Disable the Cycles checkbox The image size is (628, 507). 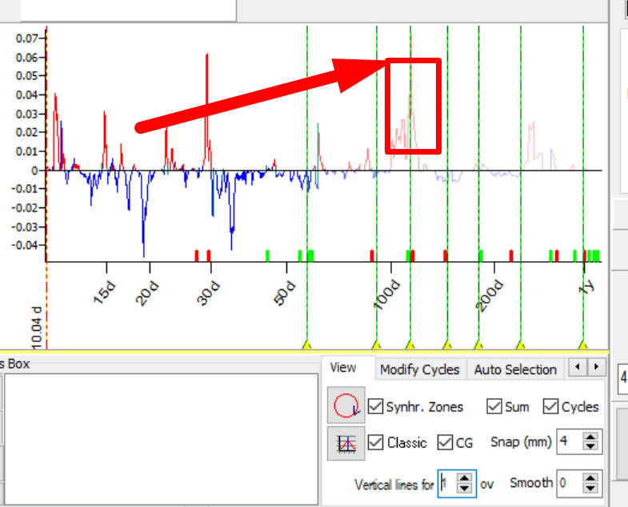click(x=550, y=407)
